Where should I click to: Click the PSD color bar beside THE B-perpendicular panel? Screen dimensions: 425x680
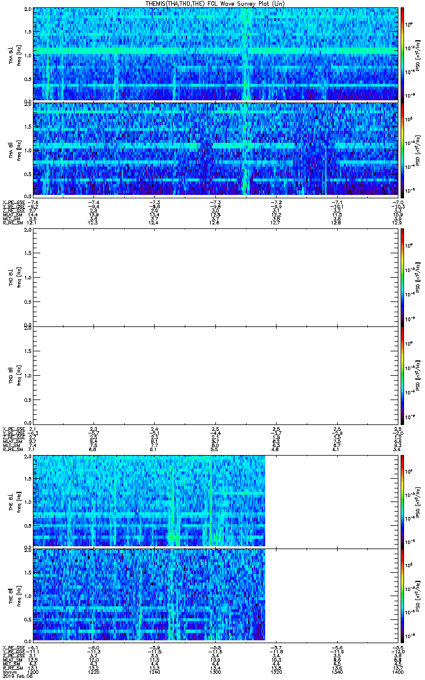click(x=403, y=501)
